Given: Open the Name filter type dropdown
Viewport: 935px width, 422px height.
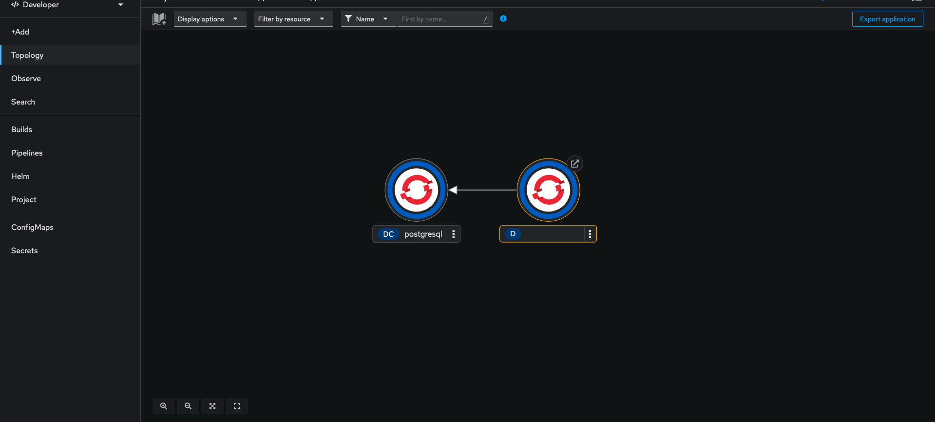Looking at the screenshot, I should coord(368,19).
